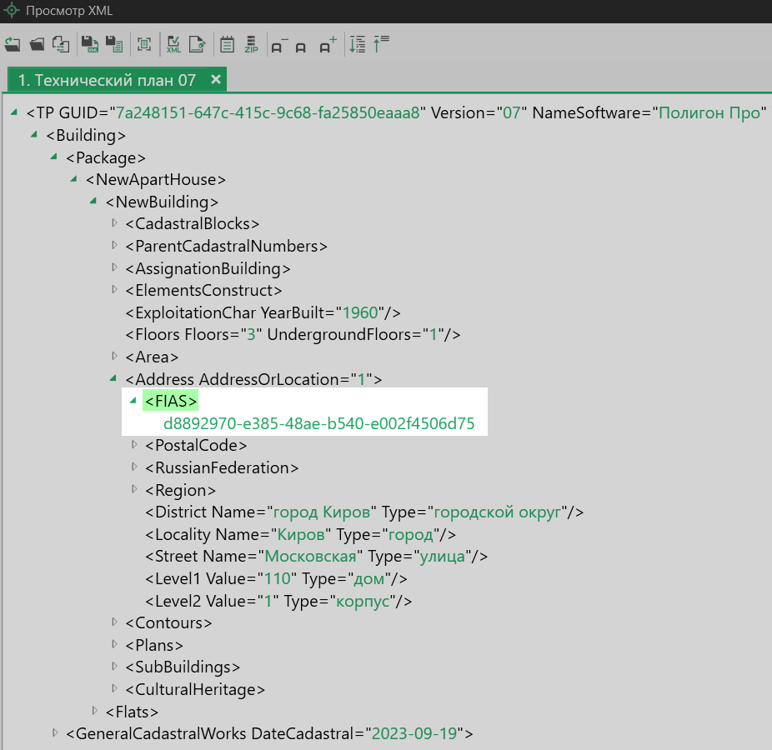Image resolution: width=772 pixels, height=750 pixels.
Task: Click the save as XML icon
Action: [x=89, y=45]
